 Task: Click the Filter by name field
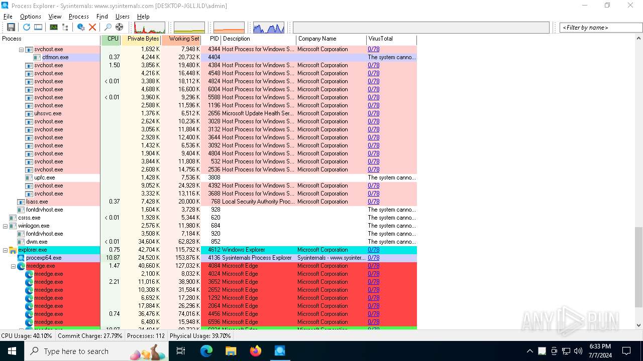point(601,28)
